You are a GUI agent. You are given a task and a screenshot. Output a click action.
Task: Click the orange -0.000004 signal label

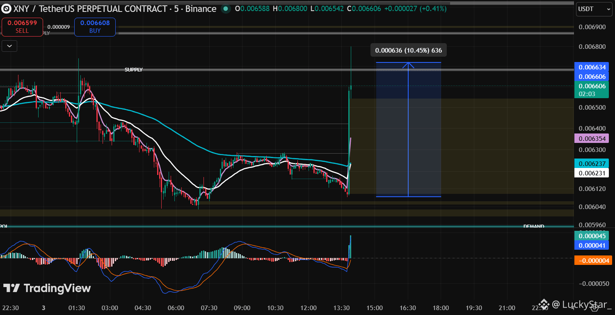[x=593, y=260]
